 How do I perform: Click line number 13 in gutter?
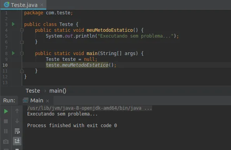[5, 83]
